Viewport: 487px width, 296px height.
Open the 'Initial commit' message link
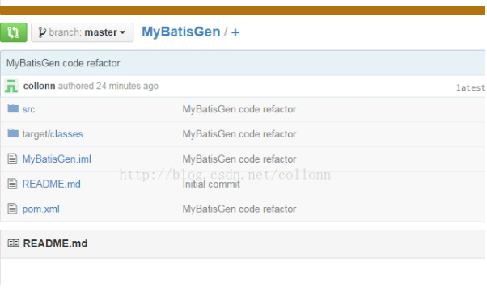click(211, 184)
